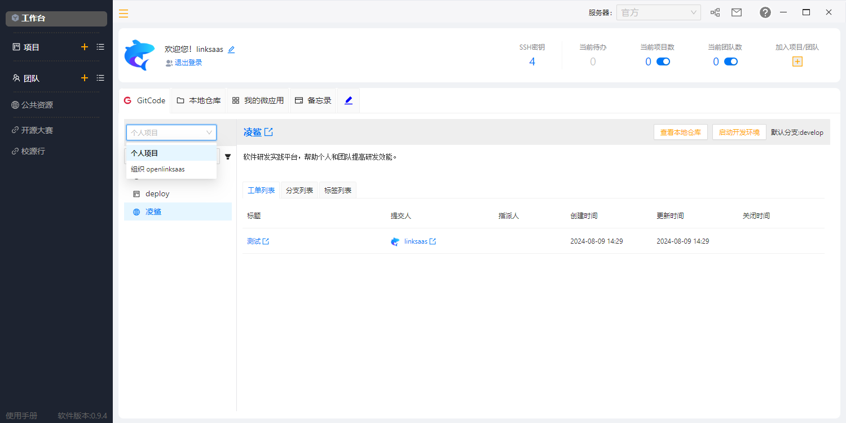Open the list icon beside 团队
The image size is (846, 423).
(100, 78)
